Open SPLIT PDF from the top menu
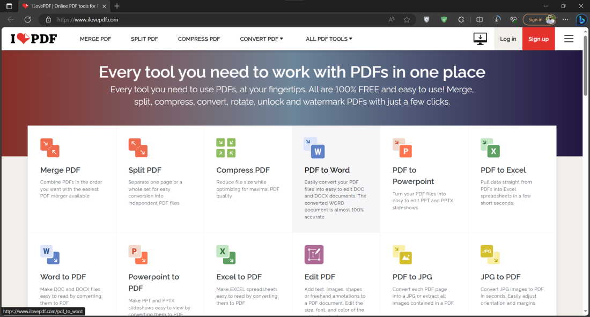Screen dimensions: 590x317 coord(144,39)
